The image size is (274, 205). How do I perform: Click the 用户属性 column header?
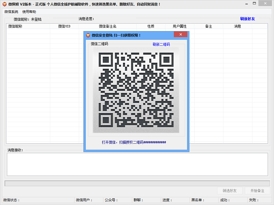(x=179, y=26)
